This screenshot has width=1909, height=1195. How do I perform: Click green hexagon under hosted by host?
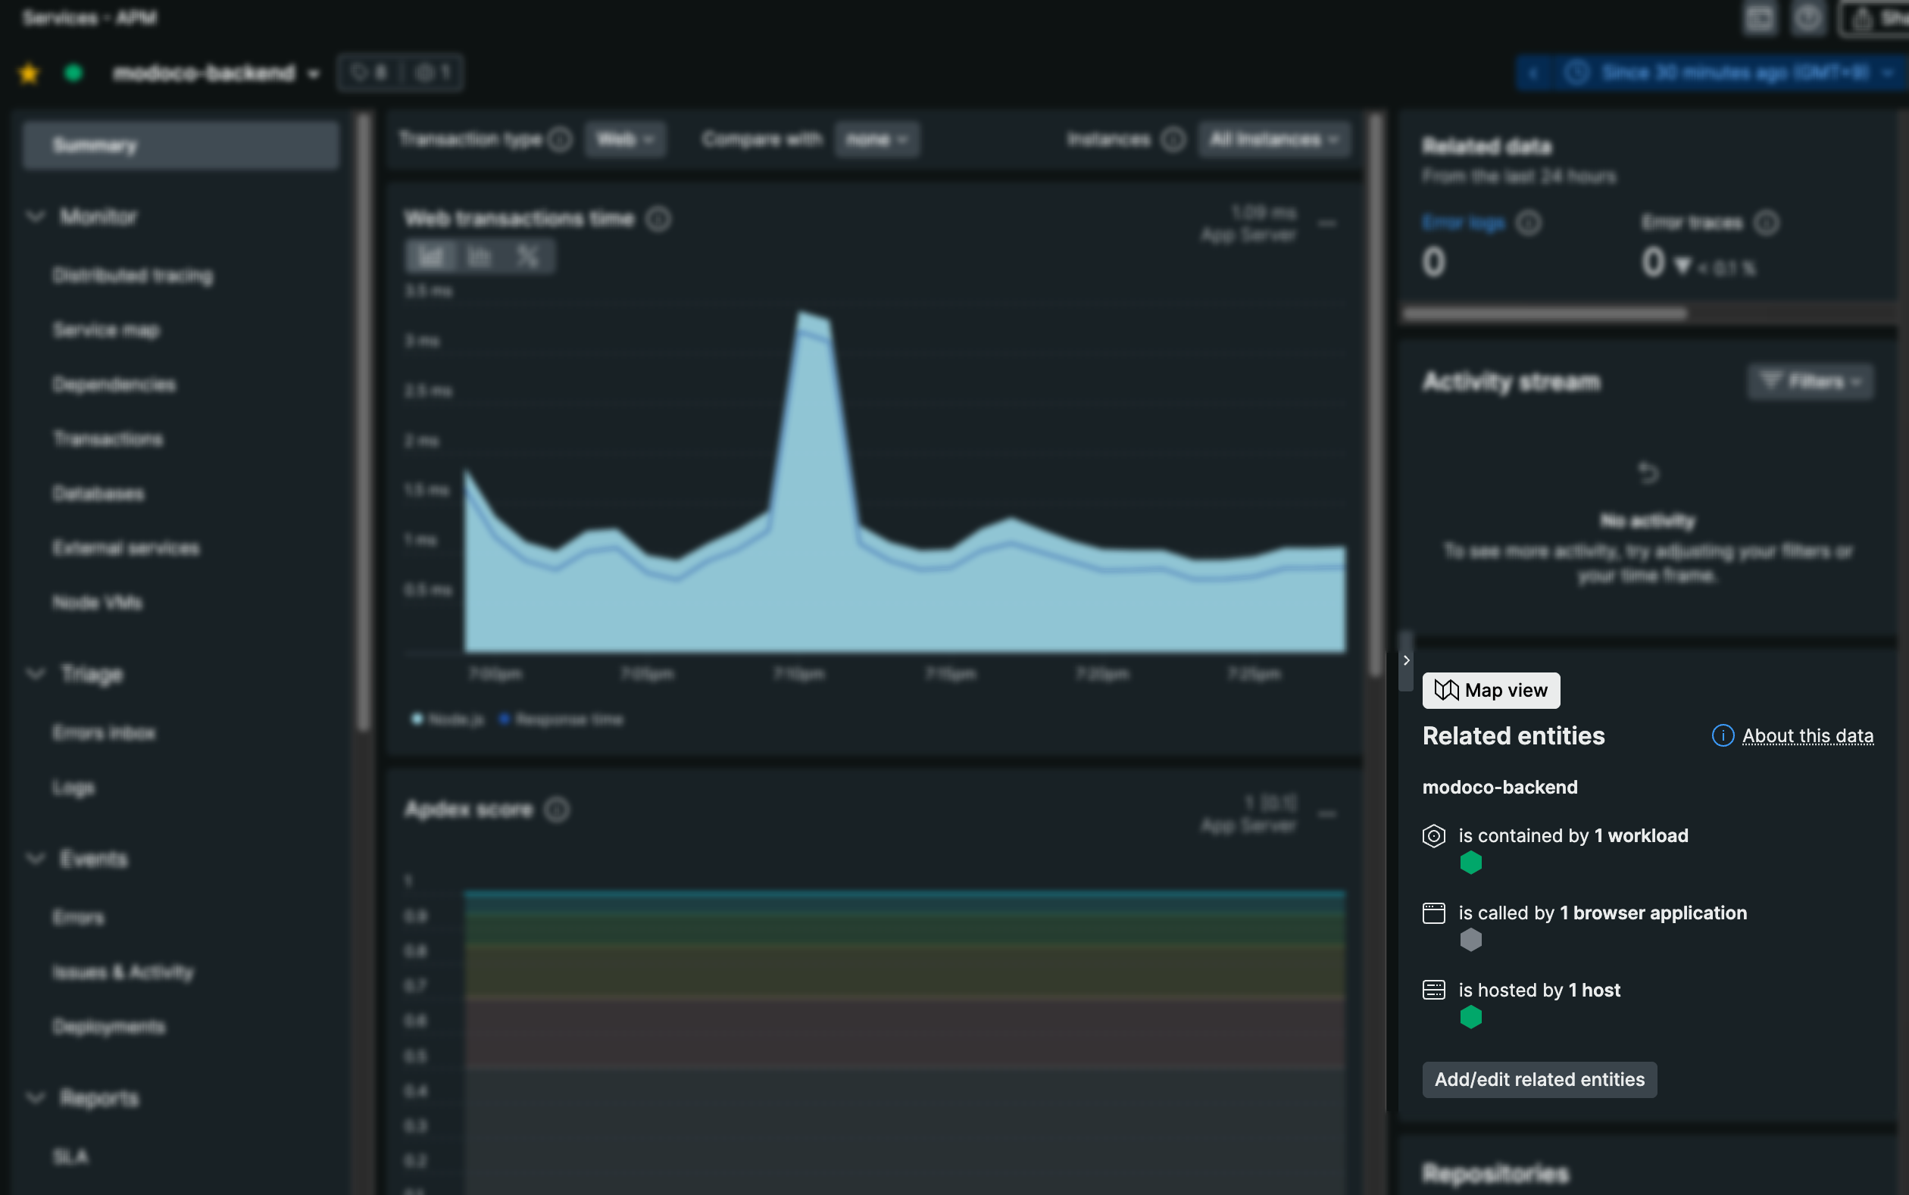click(x=1470, y=1016)
